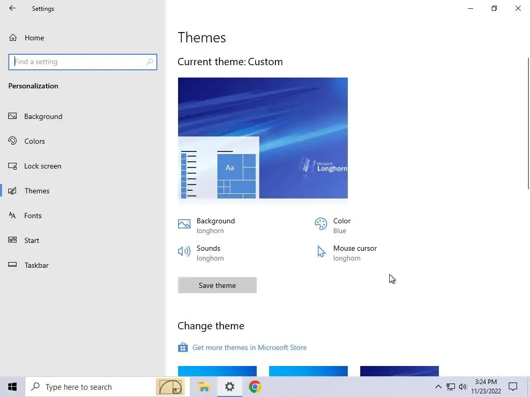Screen dimensions: 530x397
Task: Open File Explorer from the taskbar
Action: [x=204, y=387]
